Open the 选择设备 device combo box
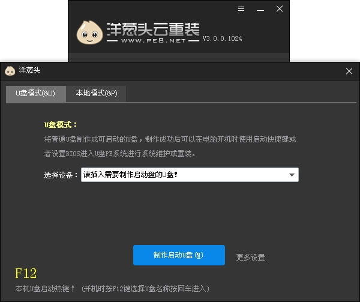This screenshot has width=360, height=302. pos(183,175)
